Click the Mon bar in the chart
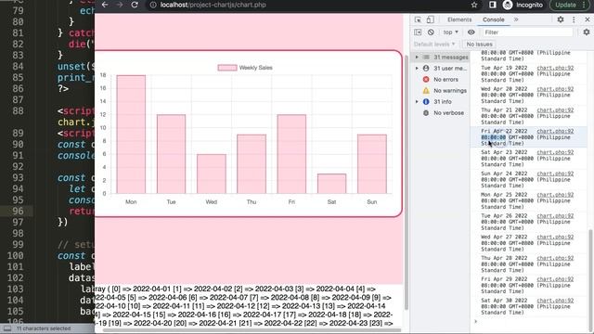Screen dimensions: 594x334 click(131, 135)
